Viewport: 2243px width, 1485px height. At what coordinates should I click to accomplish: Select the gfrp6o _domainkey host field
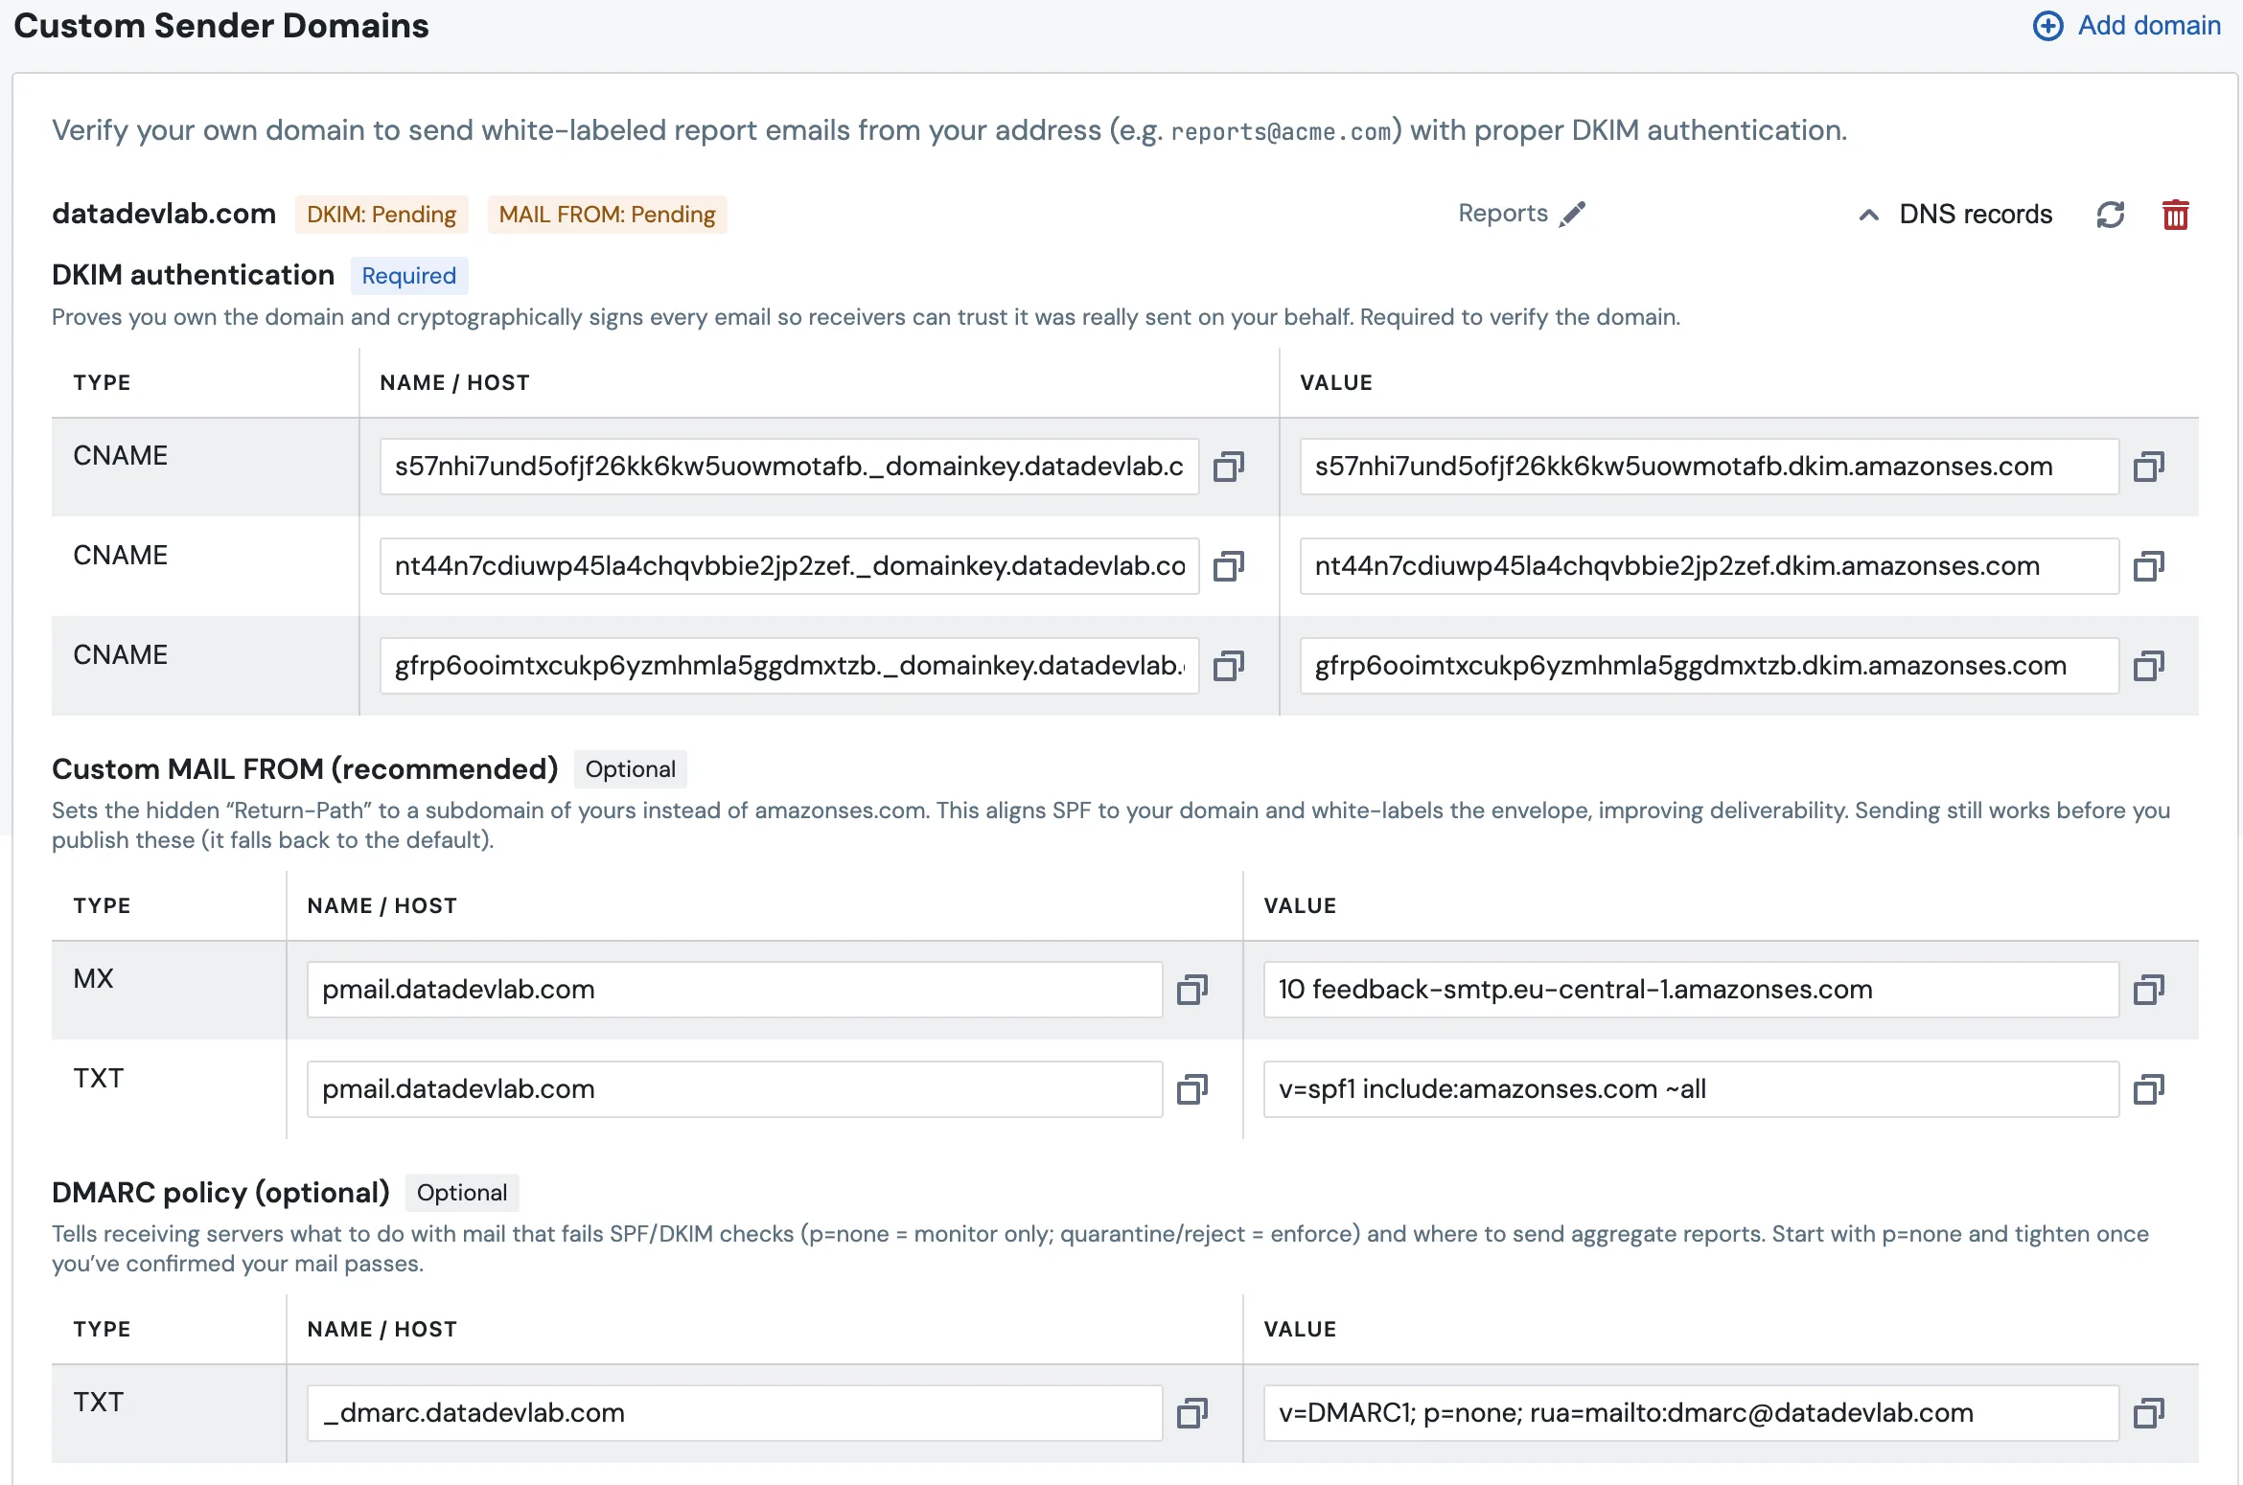789,666
